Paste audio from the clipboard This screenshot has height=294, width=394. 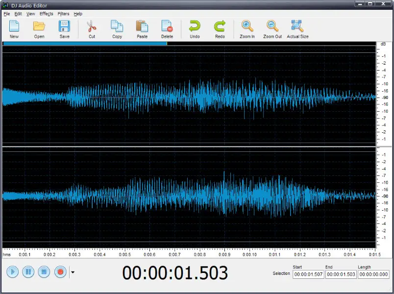142,29
